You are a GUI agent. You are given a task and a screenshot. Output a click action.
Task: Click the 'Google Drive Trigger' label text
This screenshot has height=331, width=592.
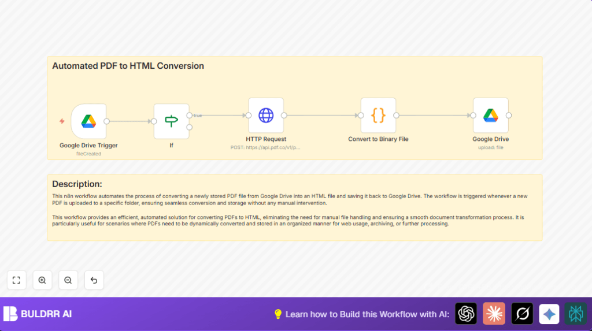tap(88, 146)
